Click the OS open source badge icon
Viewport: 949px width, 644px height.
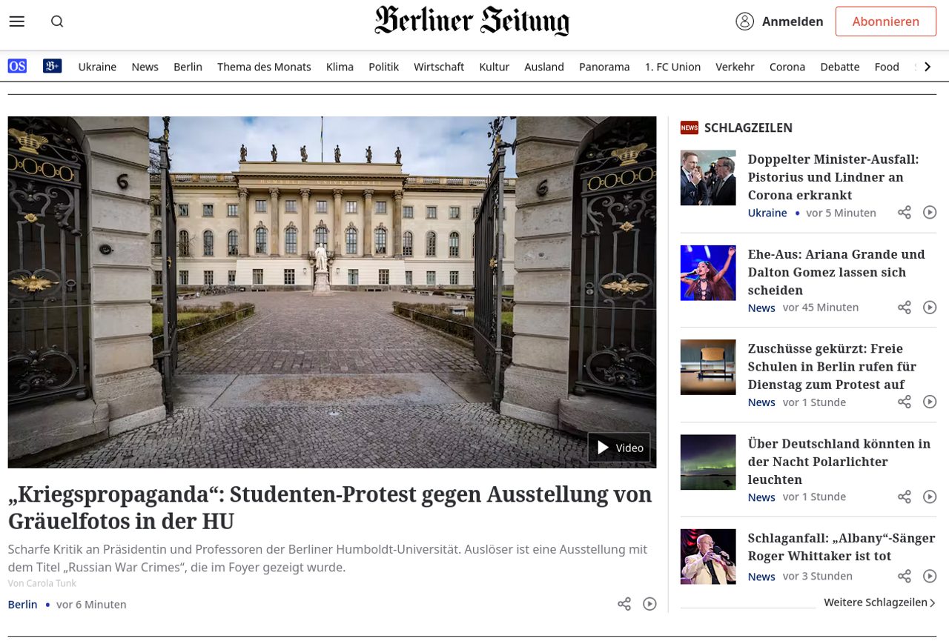click(x=17, y=67)
